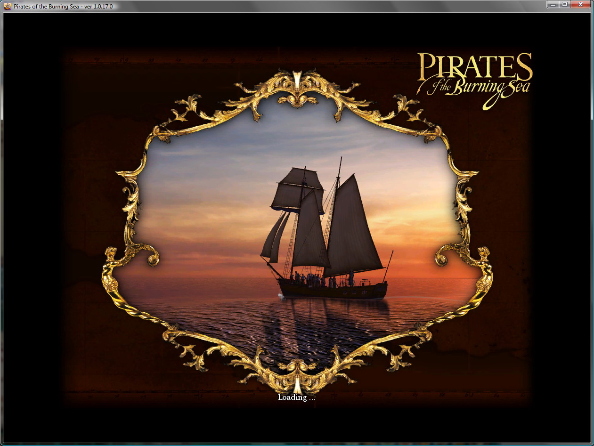
Task: Click the sailing ship in the framed picture
Action: pyautogui.click(x=327, y=229)
